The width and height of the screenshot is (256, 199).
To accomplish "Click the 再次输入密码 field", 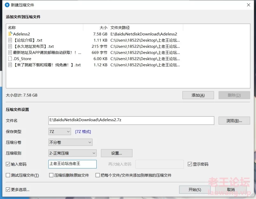I will click(x=159, y=164).
